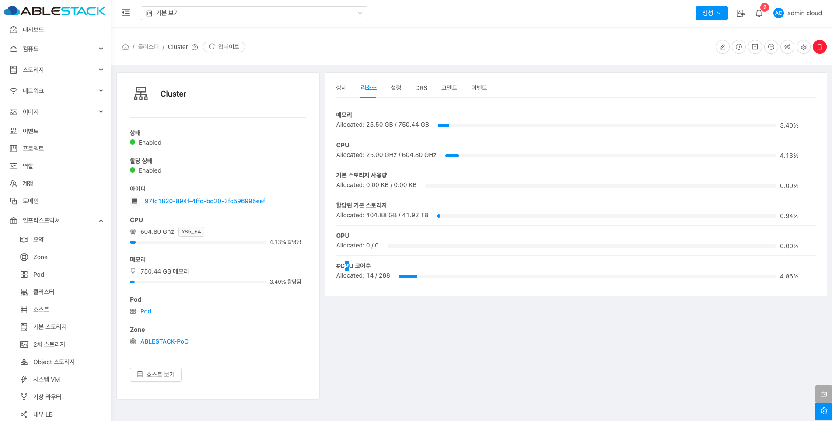This screenshot has width=832, height=421.
Task: Toggle the crossed-eye visibility action icon
Action: click(787, 47)
